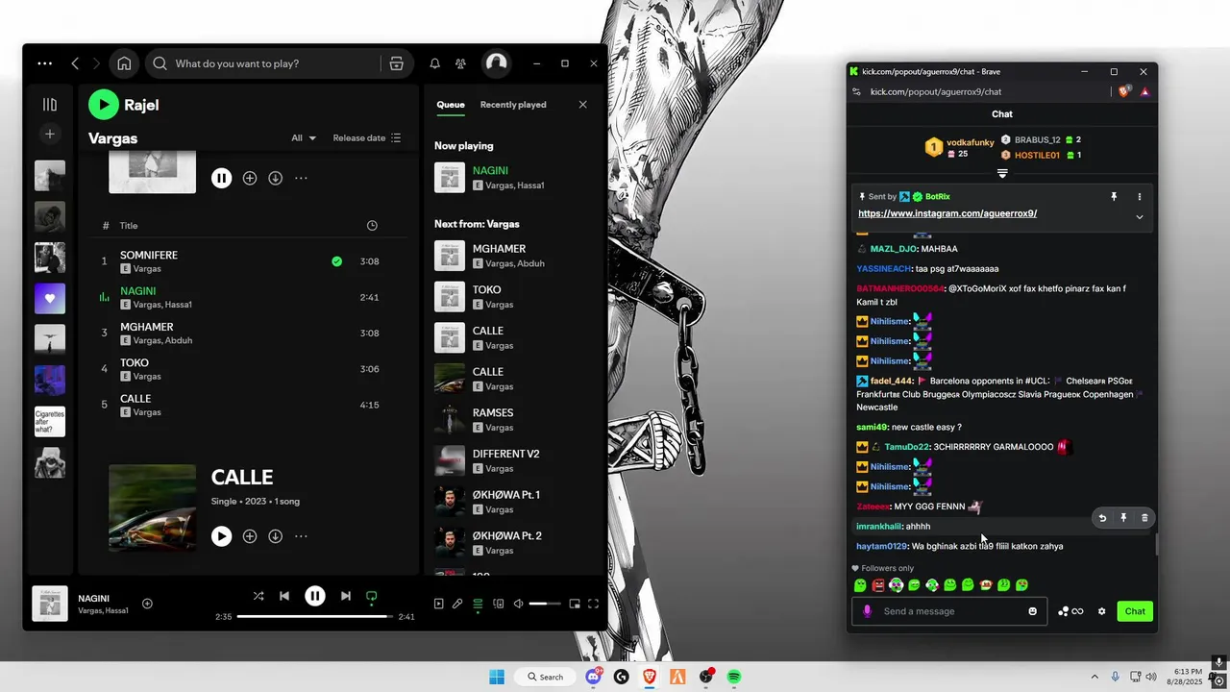The image size is (1230, 692).
Task: Toggle the Queue button in player bar
Action: pyautogui.click(x=478, y=604)
